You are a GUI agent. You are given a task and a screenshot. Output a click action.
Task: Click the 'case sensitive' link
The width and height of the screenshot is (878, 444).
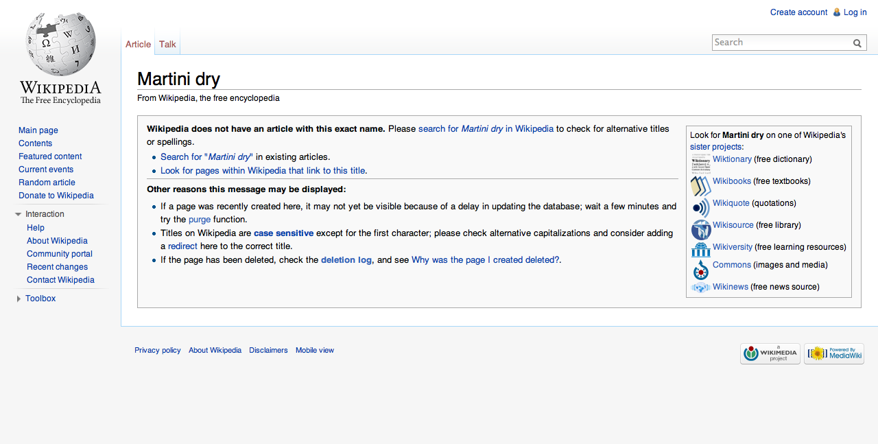(x=283, y=233)
